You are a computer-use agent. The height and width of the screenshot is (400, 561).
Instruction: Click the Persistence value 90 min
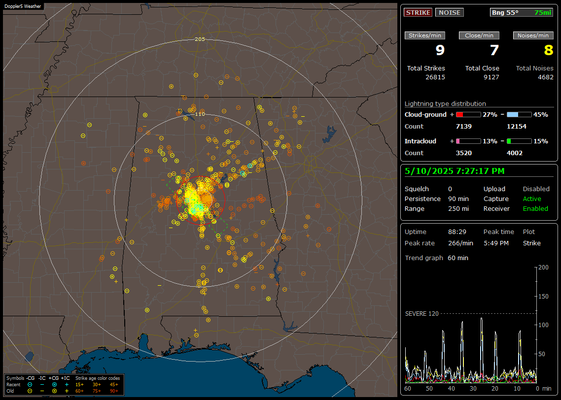[458, 199]
